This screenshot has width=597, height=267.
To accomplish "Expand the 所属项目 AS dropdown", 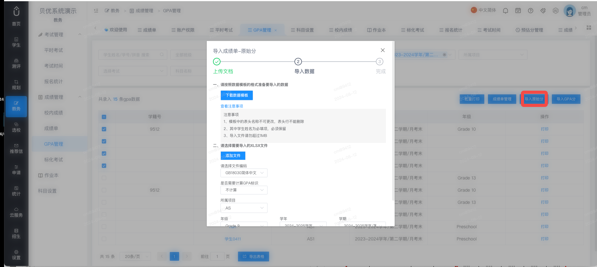I will [244, 208].
